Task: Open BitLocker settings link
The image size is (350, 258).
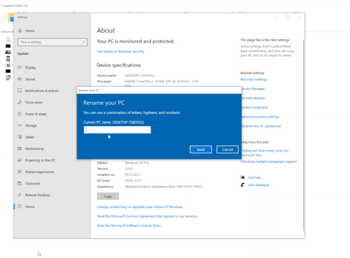Action: pos(254,79)
